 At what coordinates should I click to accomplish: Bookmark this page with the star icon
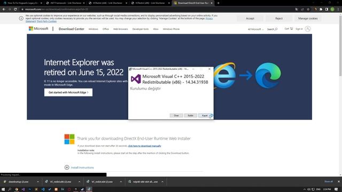[308, 10]
